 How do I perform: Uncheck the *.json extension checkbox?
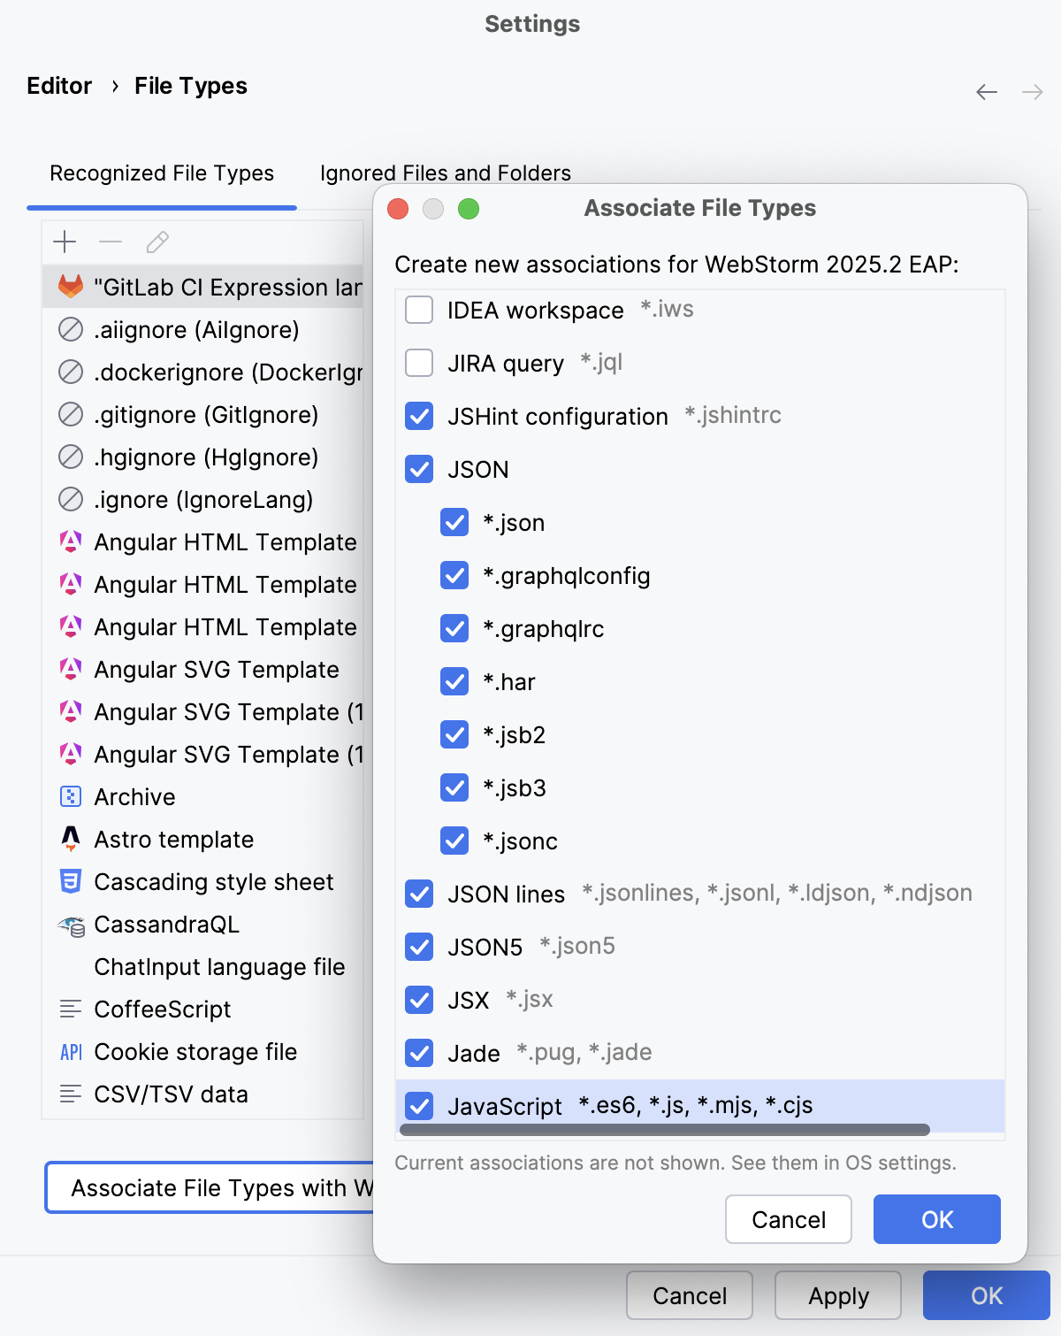coord(454,522)
